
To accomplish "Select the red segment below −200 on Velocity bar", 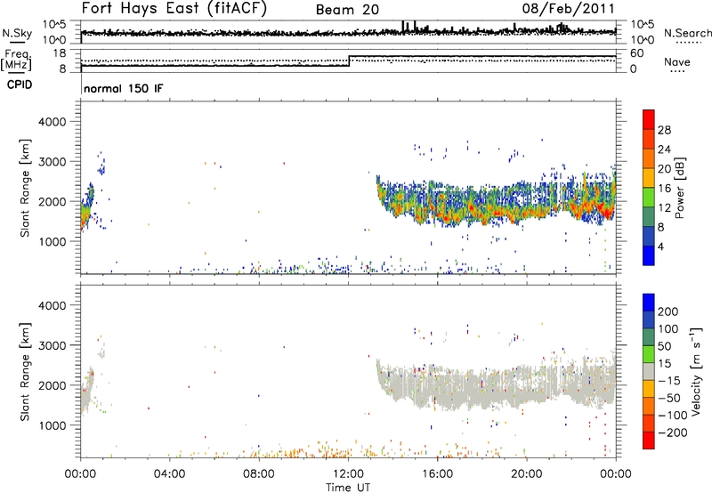I will pyautogui.click(x=649, y=440).
